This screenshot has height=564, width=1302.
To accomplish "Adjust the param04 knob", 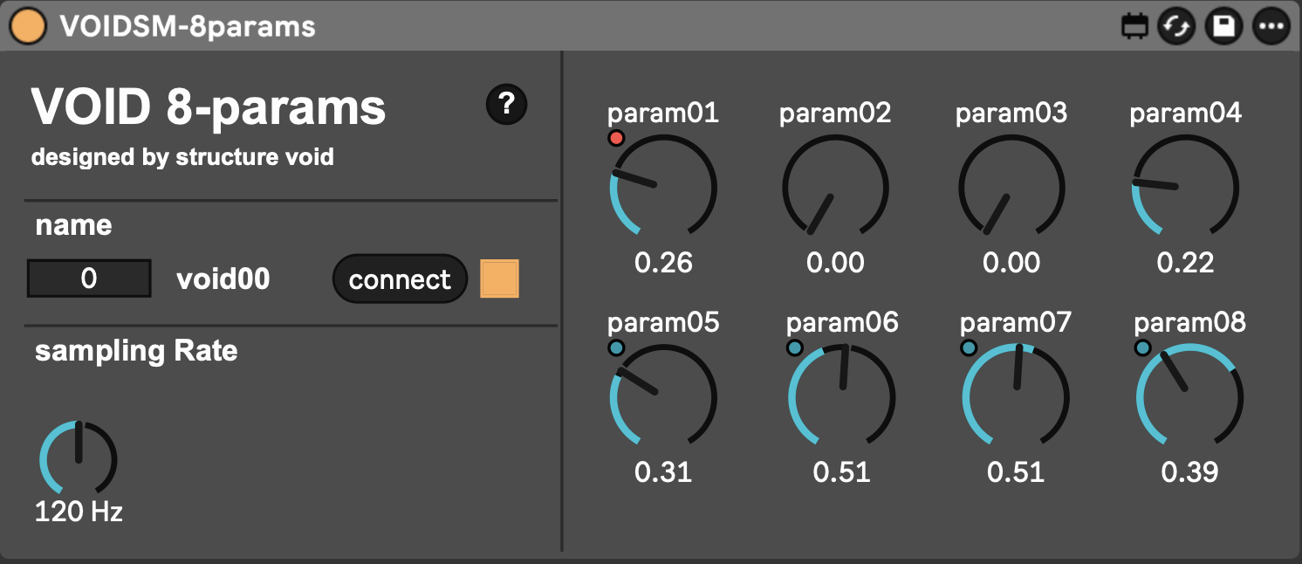I will (1186, 188).
